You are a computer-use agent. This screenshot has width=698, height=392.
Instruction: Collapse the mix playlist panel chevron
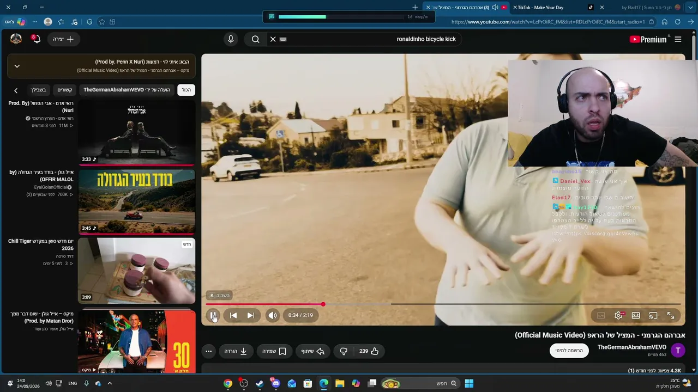17,66
